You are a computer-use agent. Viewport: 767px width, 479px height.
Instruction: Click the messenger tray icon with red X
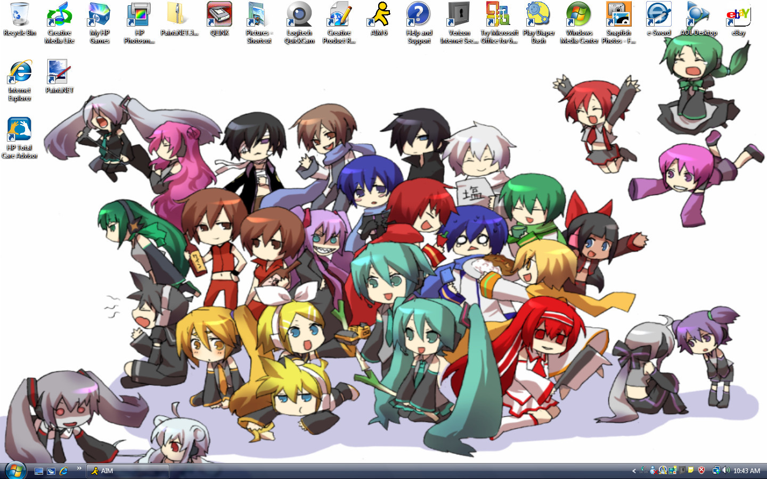point(653,470)
